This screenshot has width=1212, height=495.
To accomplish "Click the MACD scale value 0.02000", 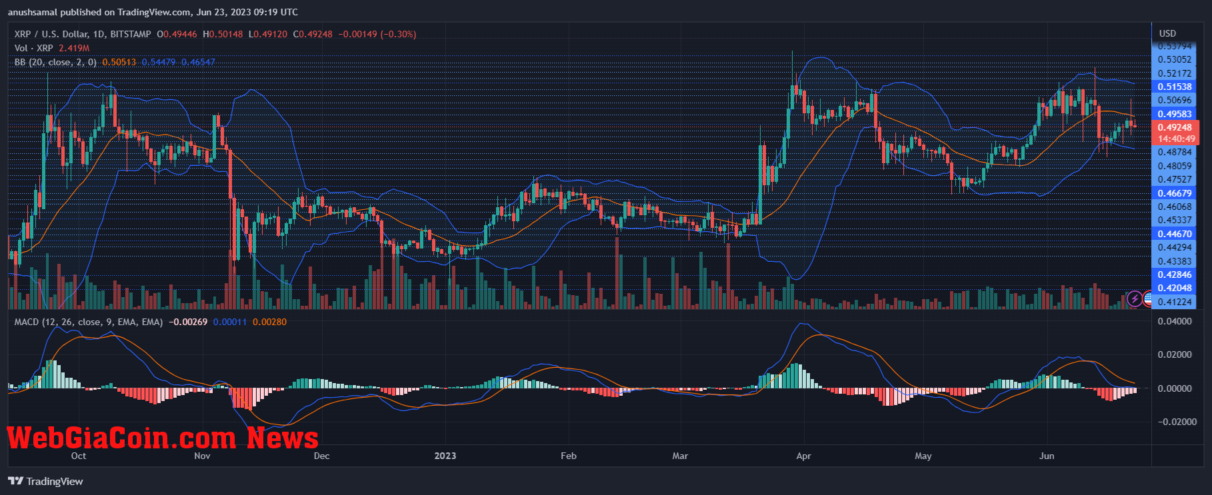I will (1175, 354).
